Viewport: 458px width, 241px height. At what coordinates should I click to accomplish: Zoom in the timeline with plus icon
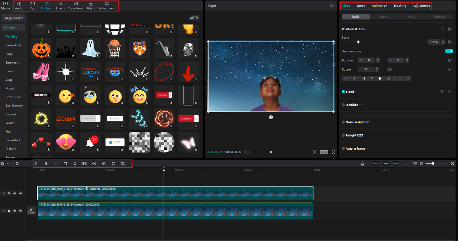[453, 164]
